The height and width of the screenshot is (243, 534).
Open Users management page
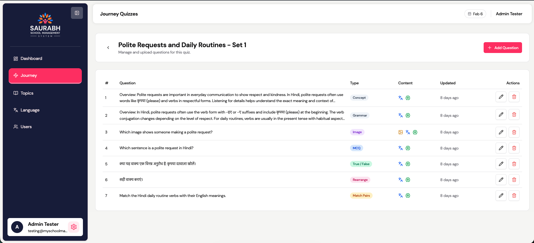point(26,127)
